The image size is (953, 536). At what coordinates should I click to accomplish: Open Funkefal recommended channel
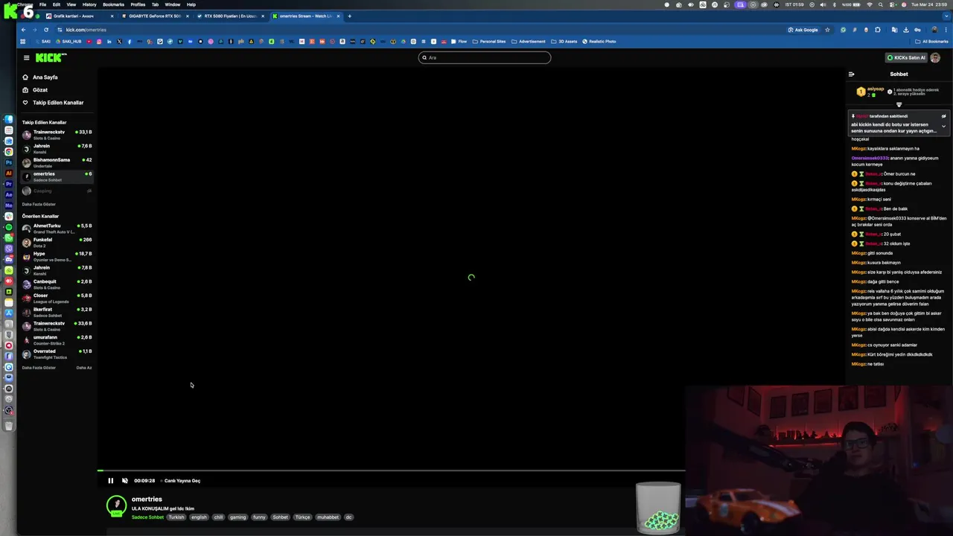57,243
